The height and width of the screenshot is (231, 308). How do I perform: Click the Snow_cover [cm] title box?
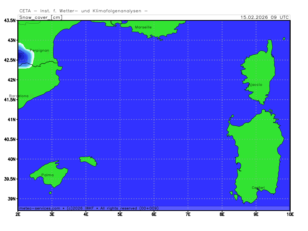[40, 17]
